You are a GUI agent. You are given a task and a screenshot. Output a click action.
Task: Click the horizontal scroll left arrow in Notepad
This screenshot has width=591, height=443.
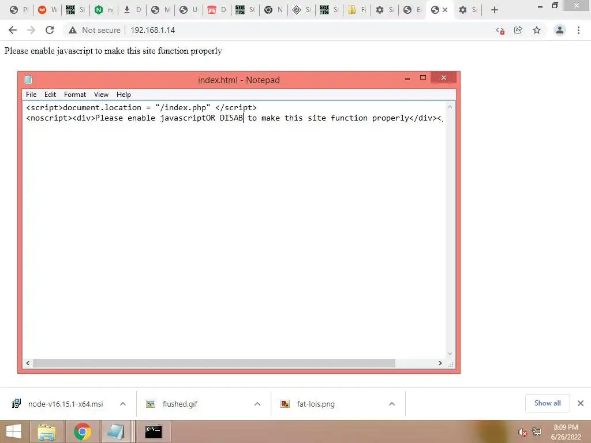28,363
